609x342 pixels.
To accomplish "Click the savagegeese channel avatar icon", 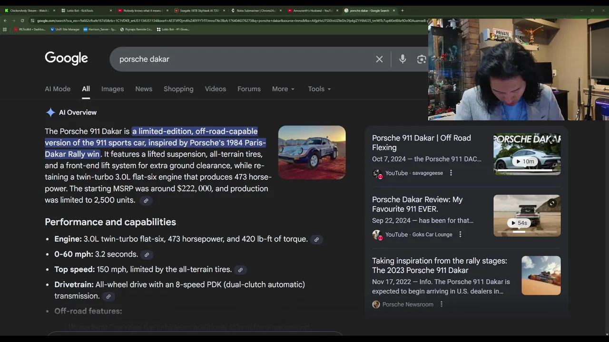I will point(377,173).
